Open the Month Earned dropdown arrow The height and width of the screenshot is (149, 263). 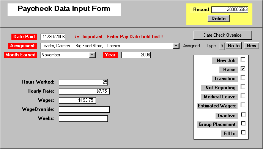point(92,55)
